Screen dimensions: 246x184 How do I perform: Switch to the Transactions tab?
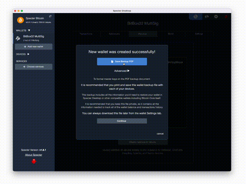[x=86, y=34]
